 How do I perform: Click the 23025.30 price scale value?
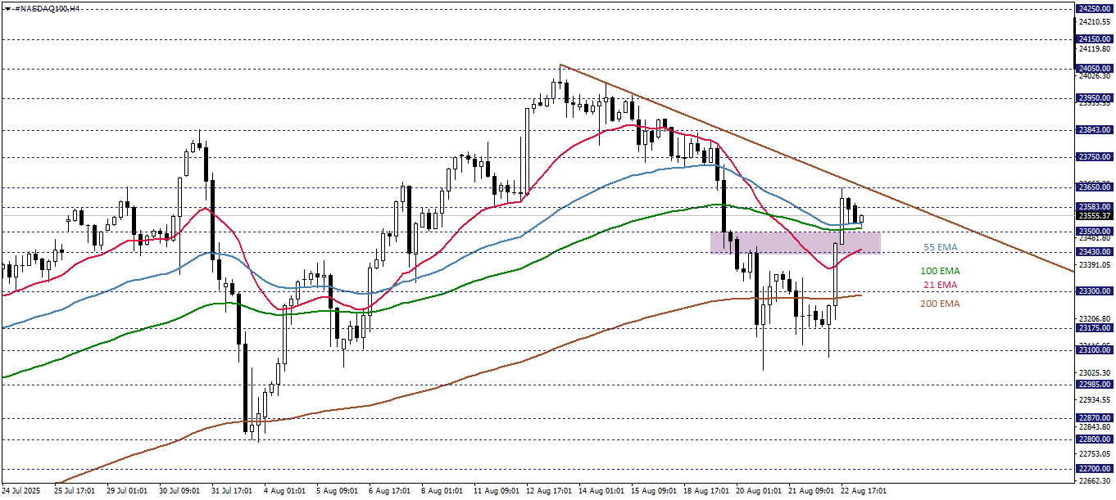pos(1095,373)
